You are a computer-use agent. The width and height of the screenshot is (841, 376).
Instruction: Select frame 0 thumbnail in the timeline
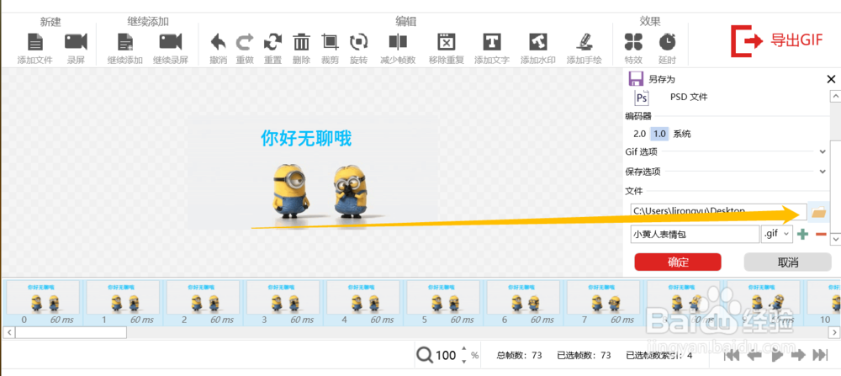coord(42,297)
